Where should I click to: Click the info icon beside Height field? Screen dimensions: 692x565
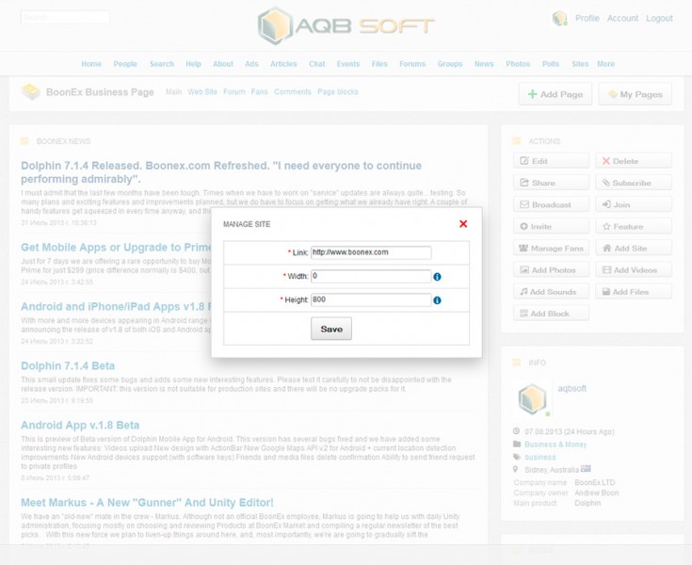437,300
